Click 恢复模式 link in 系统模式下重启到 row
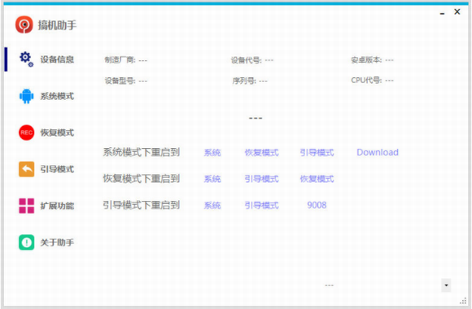This screenshot has height=309, width=472. [x=261, y=153]
